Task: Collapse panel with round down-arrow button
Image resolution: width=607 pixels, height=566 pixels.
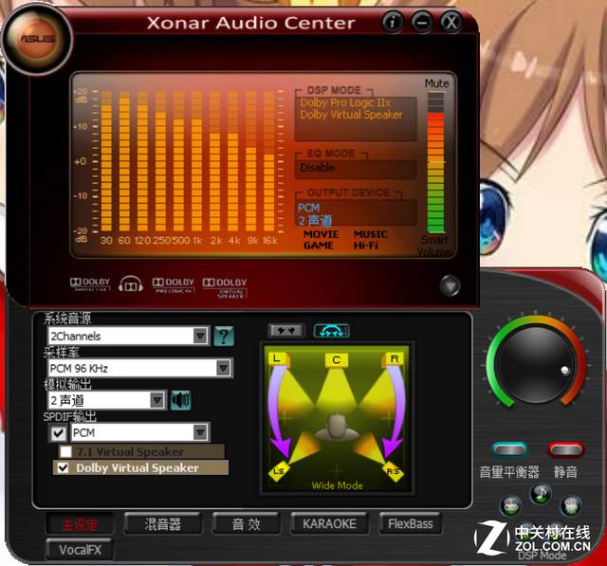Action: tap(450, 286)
